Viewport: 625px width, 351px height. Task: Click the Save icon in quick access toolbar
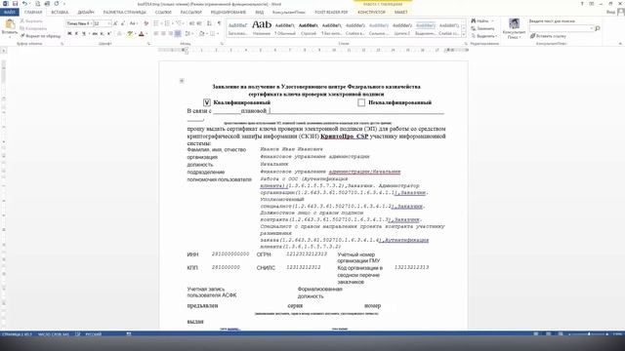click(x=15, y=4)
